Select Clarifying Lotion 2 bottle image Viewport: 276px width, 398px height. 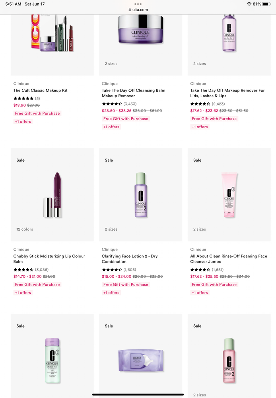(140, 195)
